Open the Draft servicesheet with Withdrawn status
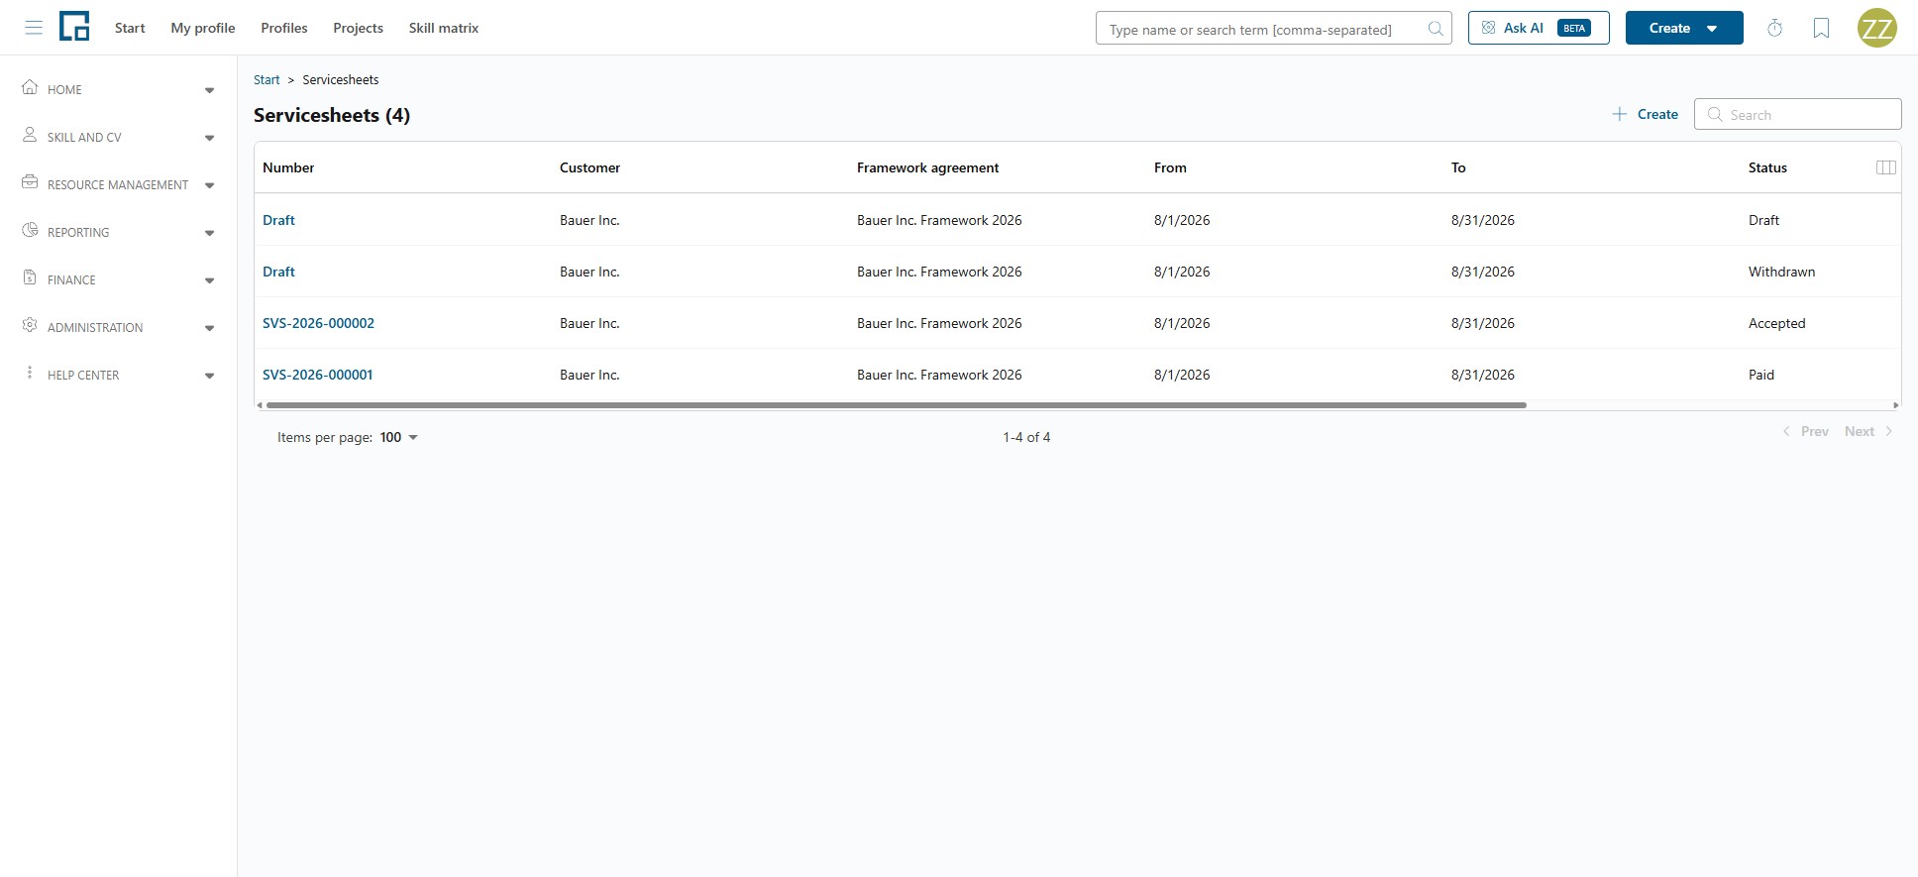Image resolution: width=1918 pixels, height=877 pixels. point(278,272)
